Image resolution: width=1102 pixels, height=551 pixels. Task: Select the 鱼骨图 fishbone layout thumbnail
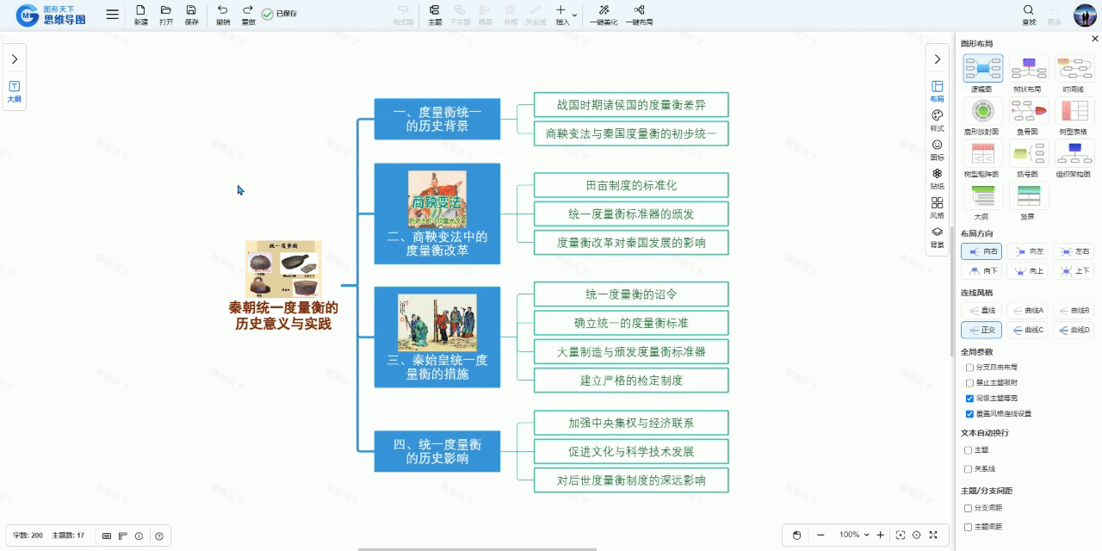(x=1028, y=112)
